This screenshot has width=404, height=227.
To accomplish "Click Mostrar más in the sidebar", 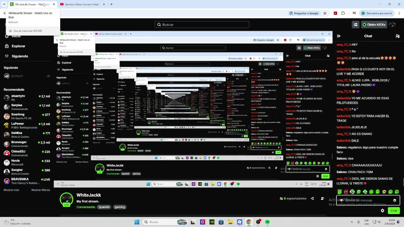I will [11, 190].
